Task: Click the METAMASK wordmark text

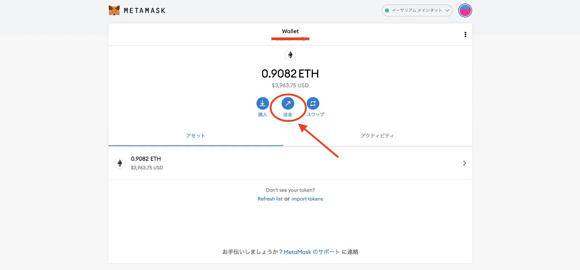Action: 145,11
